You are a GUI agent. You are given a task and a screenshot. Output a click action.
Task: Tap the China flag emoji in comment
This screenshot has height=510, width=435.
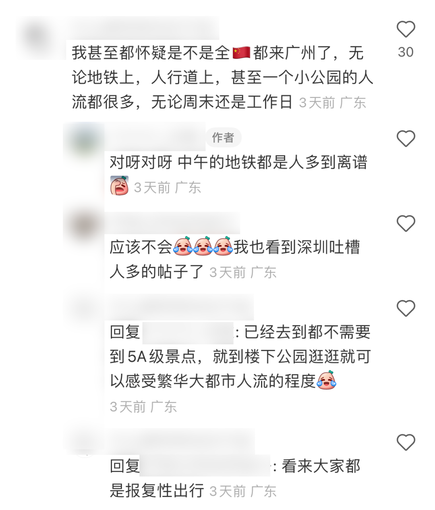(241, 53)
